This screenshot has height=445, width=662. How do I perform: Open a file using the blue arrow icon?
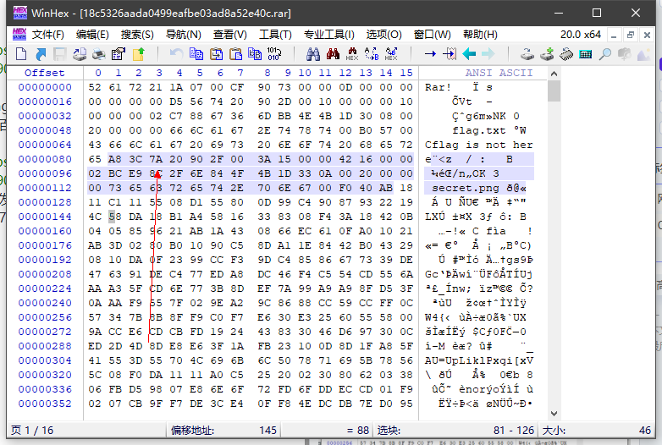pos(41,54)
